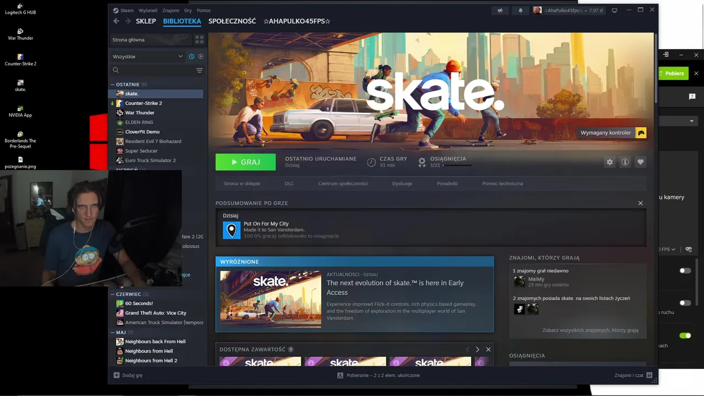Collapse the MAJ section

113,332
